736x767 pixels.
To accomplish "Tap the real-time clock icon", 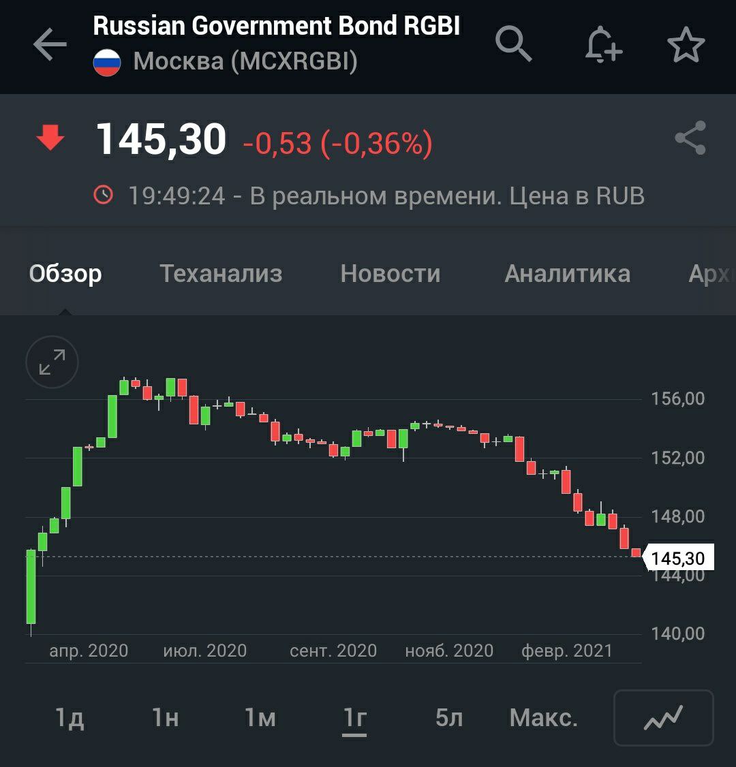I will [104, 195].
